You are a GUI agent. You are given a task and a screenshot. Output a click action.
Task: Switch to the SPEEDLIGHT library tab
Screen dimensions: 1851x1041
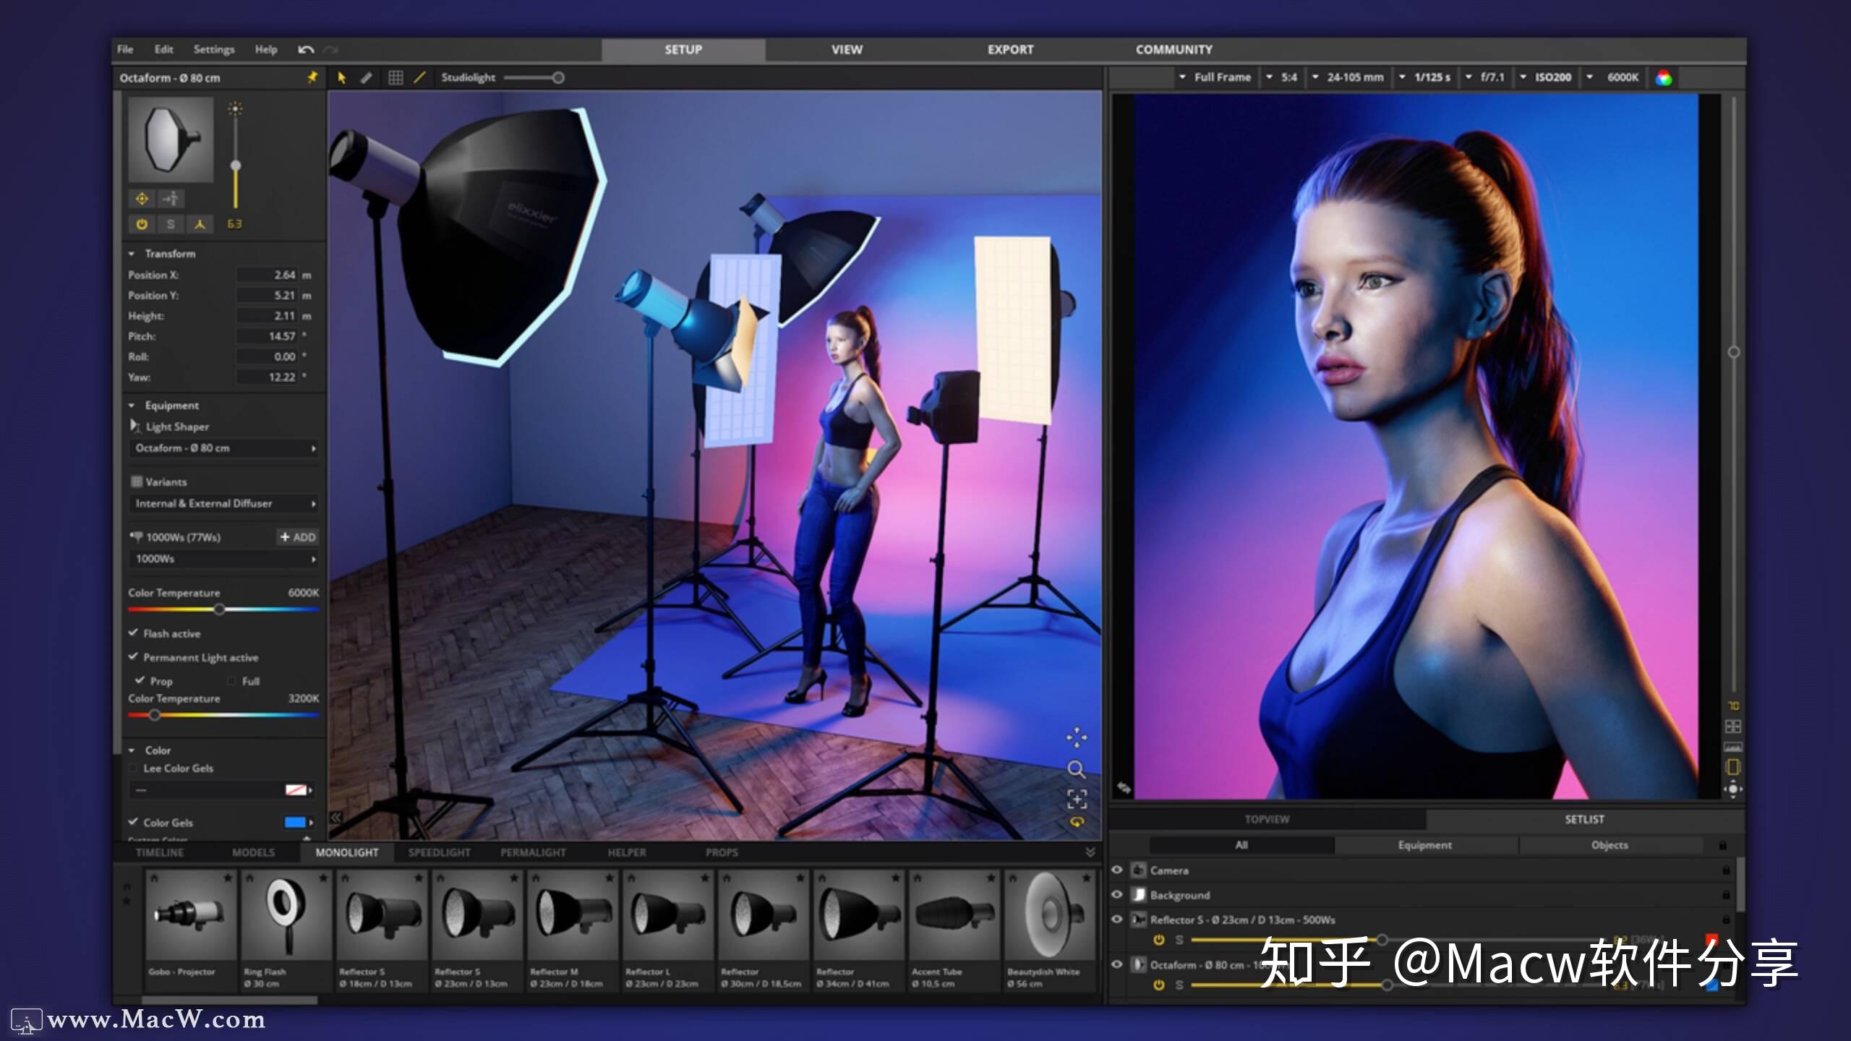pyautogui.click(x=439, y=852)
